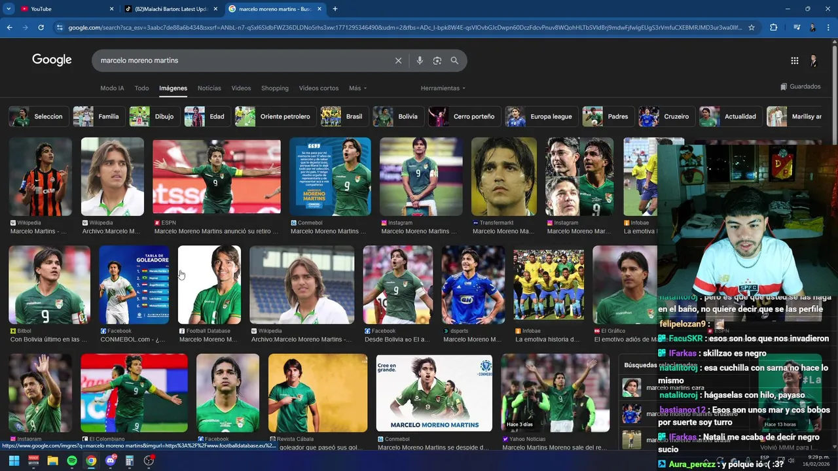Open a new browser tab
This screenshot has height=471, width=838.
point(335,9)
